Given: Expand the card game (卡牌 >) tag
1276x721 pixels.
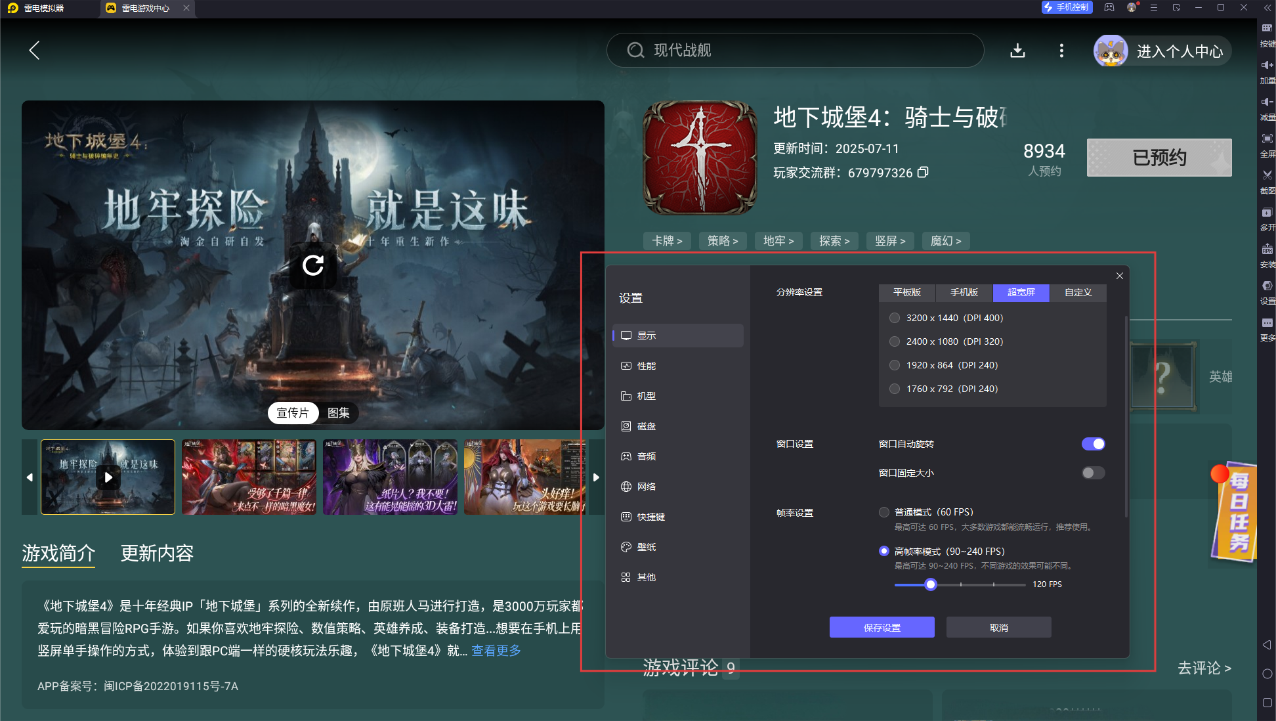Looking at the screenshot, I should click(x=667, y=241).
